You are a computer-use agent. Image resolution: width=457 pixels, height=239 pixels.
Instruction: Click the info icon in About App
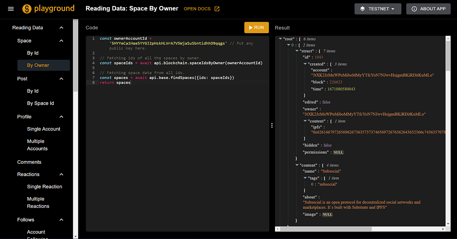(414, 9)
